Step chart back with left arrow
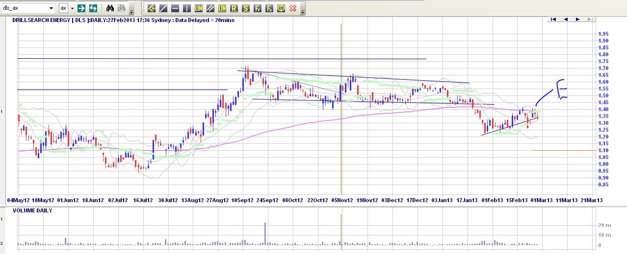 (566, 19)
